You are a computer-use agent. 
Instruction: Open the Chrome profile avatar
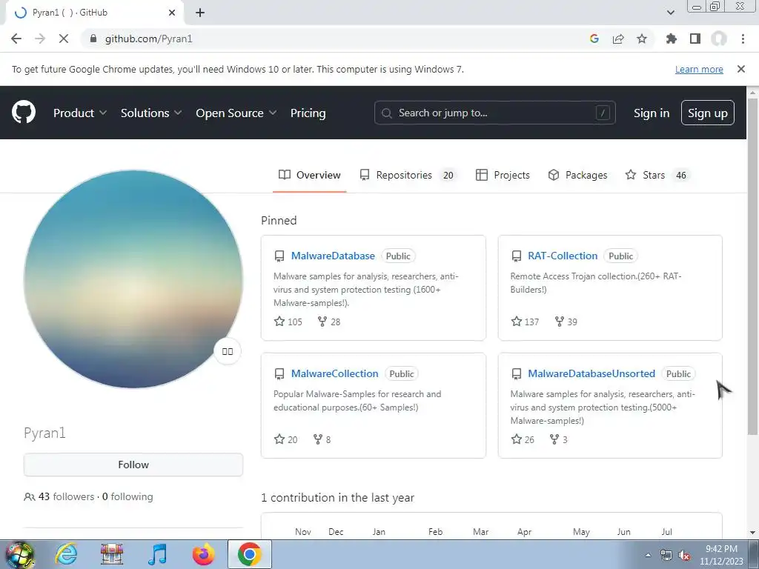coord(719,39)
